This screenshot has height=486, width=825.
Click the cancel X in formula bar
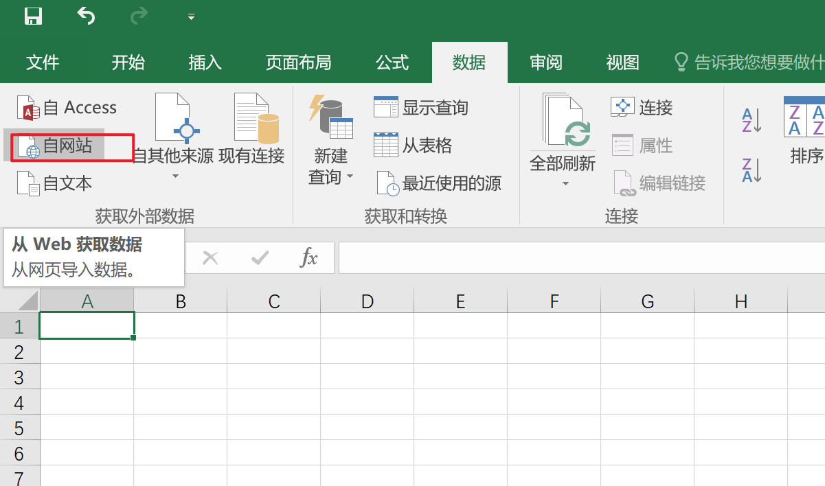coord(210,258)
